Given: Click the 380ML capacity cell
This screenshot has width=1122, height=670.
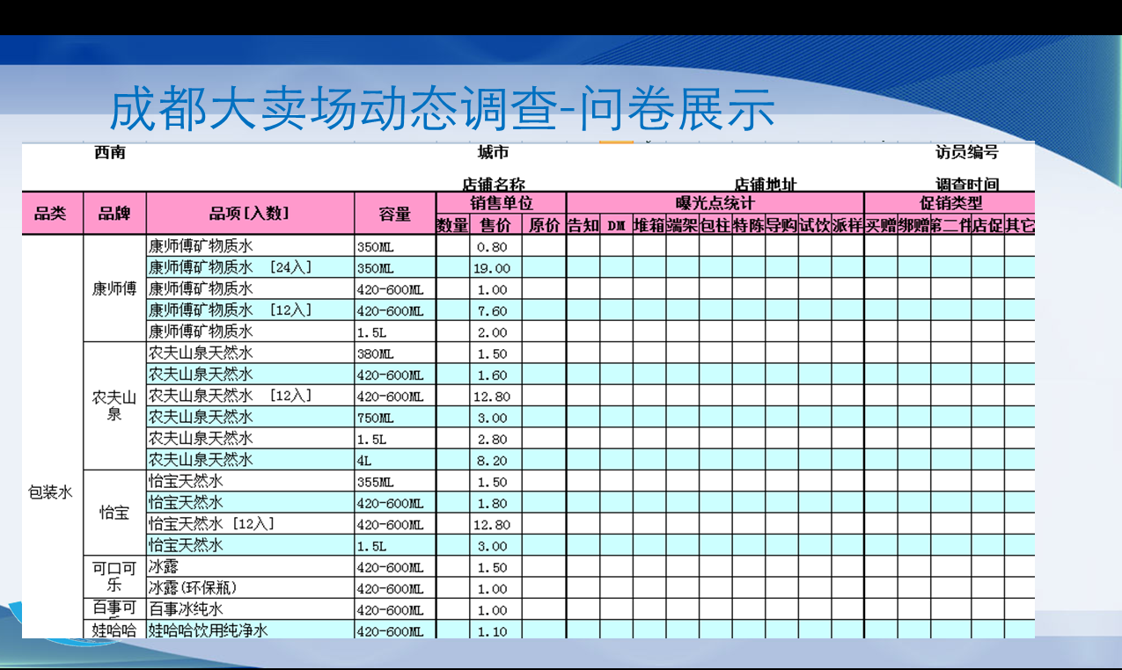Looking at the screenshot, I should (395, 353).
